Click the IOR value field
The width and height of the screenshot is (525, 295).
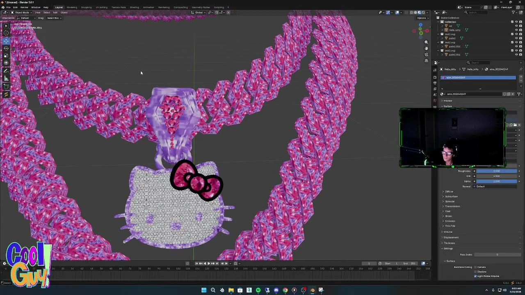click(x=496, y=176)
